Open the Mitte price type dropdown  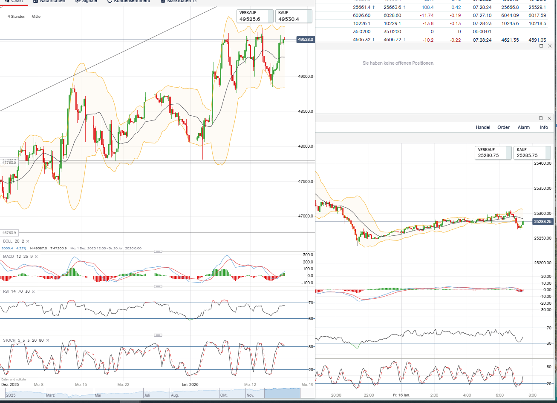36,17
